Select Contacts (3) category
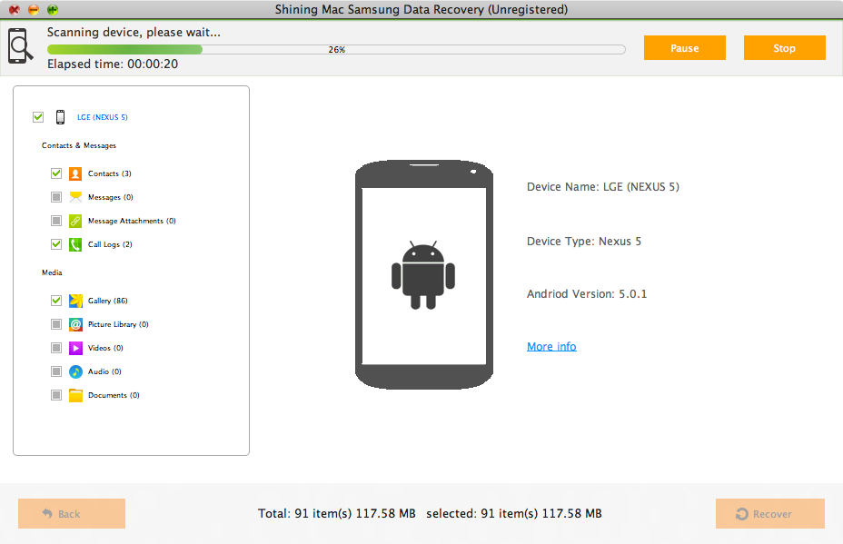The image size is (843, 544). pyautogui.click(x=110, y=173)
